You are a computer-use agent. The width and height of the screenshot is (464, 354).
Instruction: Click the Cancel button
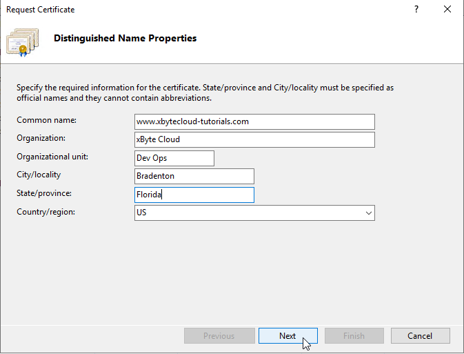tap(420, 335)
